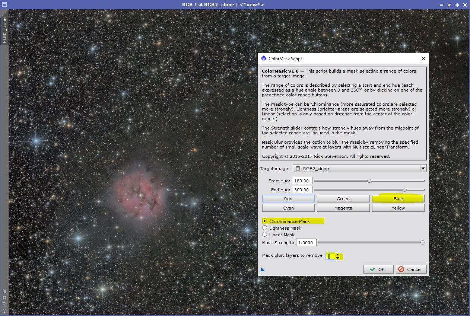Open the Target image dropdown

[x=423, y=169]
